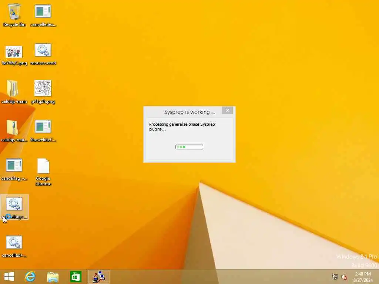Open the network tray icon
Image resolution: width=379 pixels, height=284 pixels.
pos(335,277)
